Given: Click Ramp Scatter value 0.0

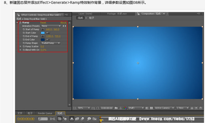Looking at the screenshot, I should [42, 46].
